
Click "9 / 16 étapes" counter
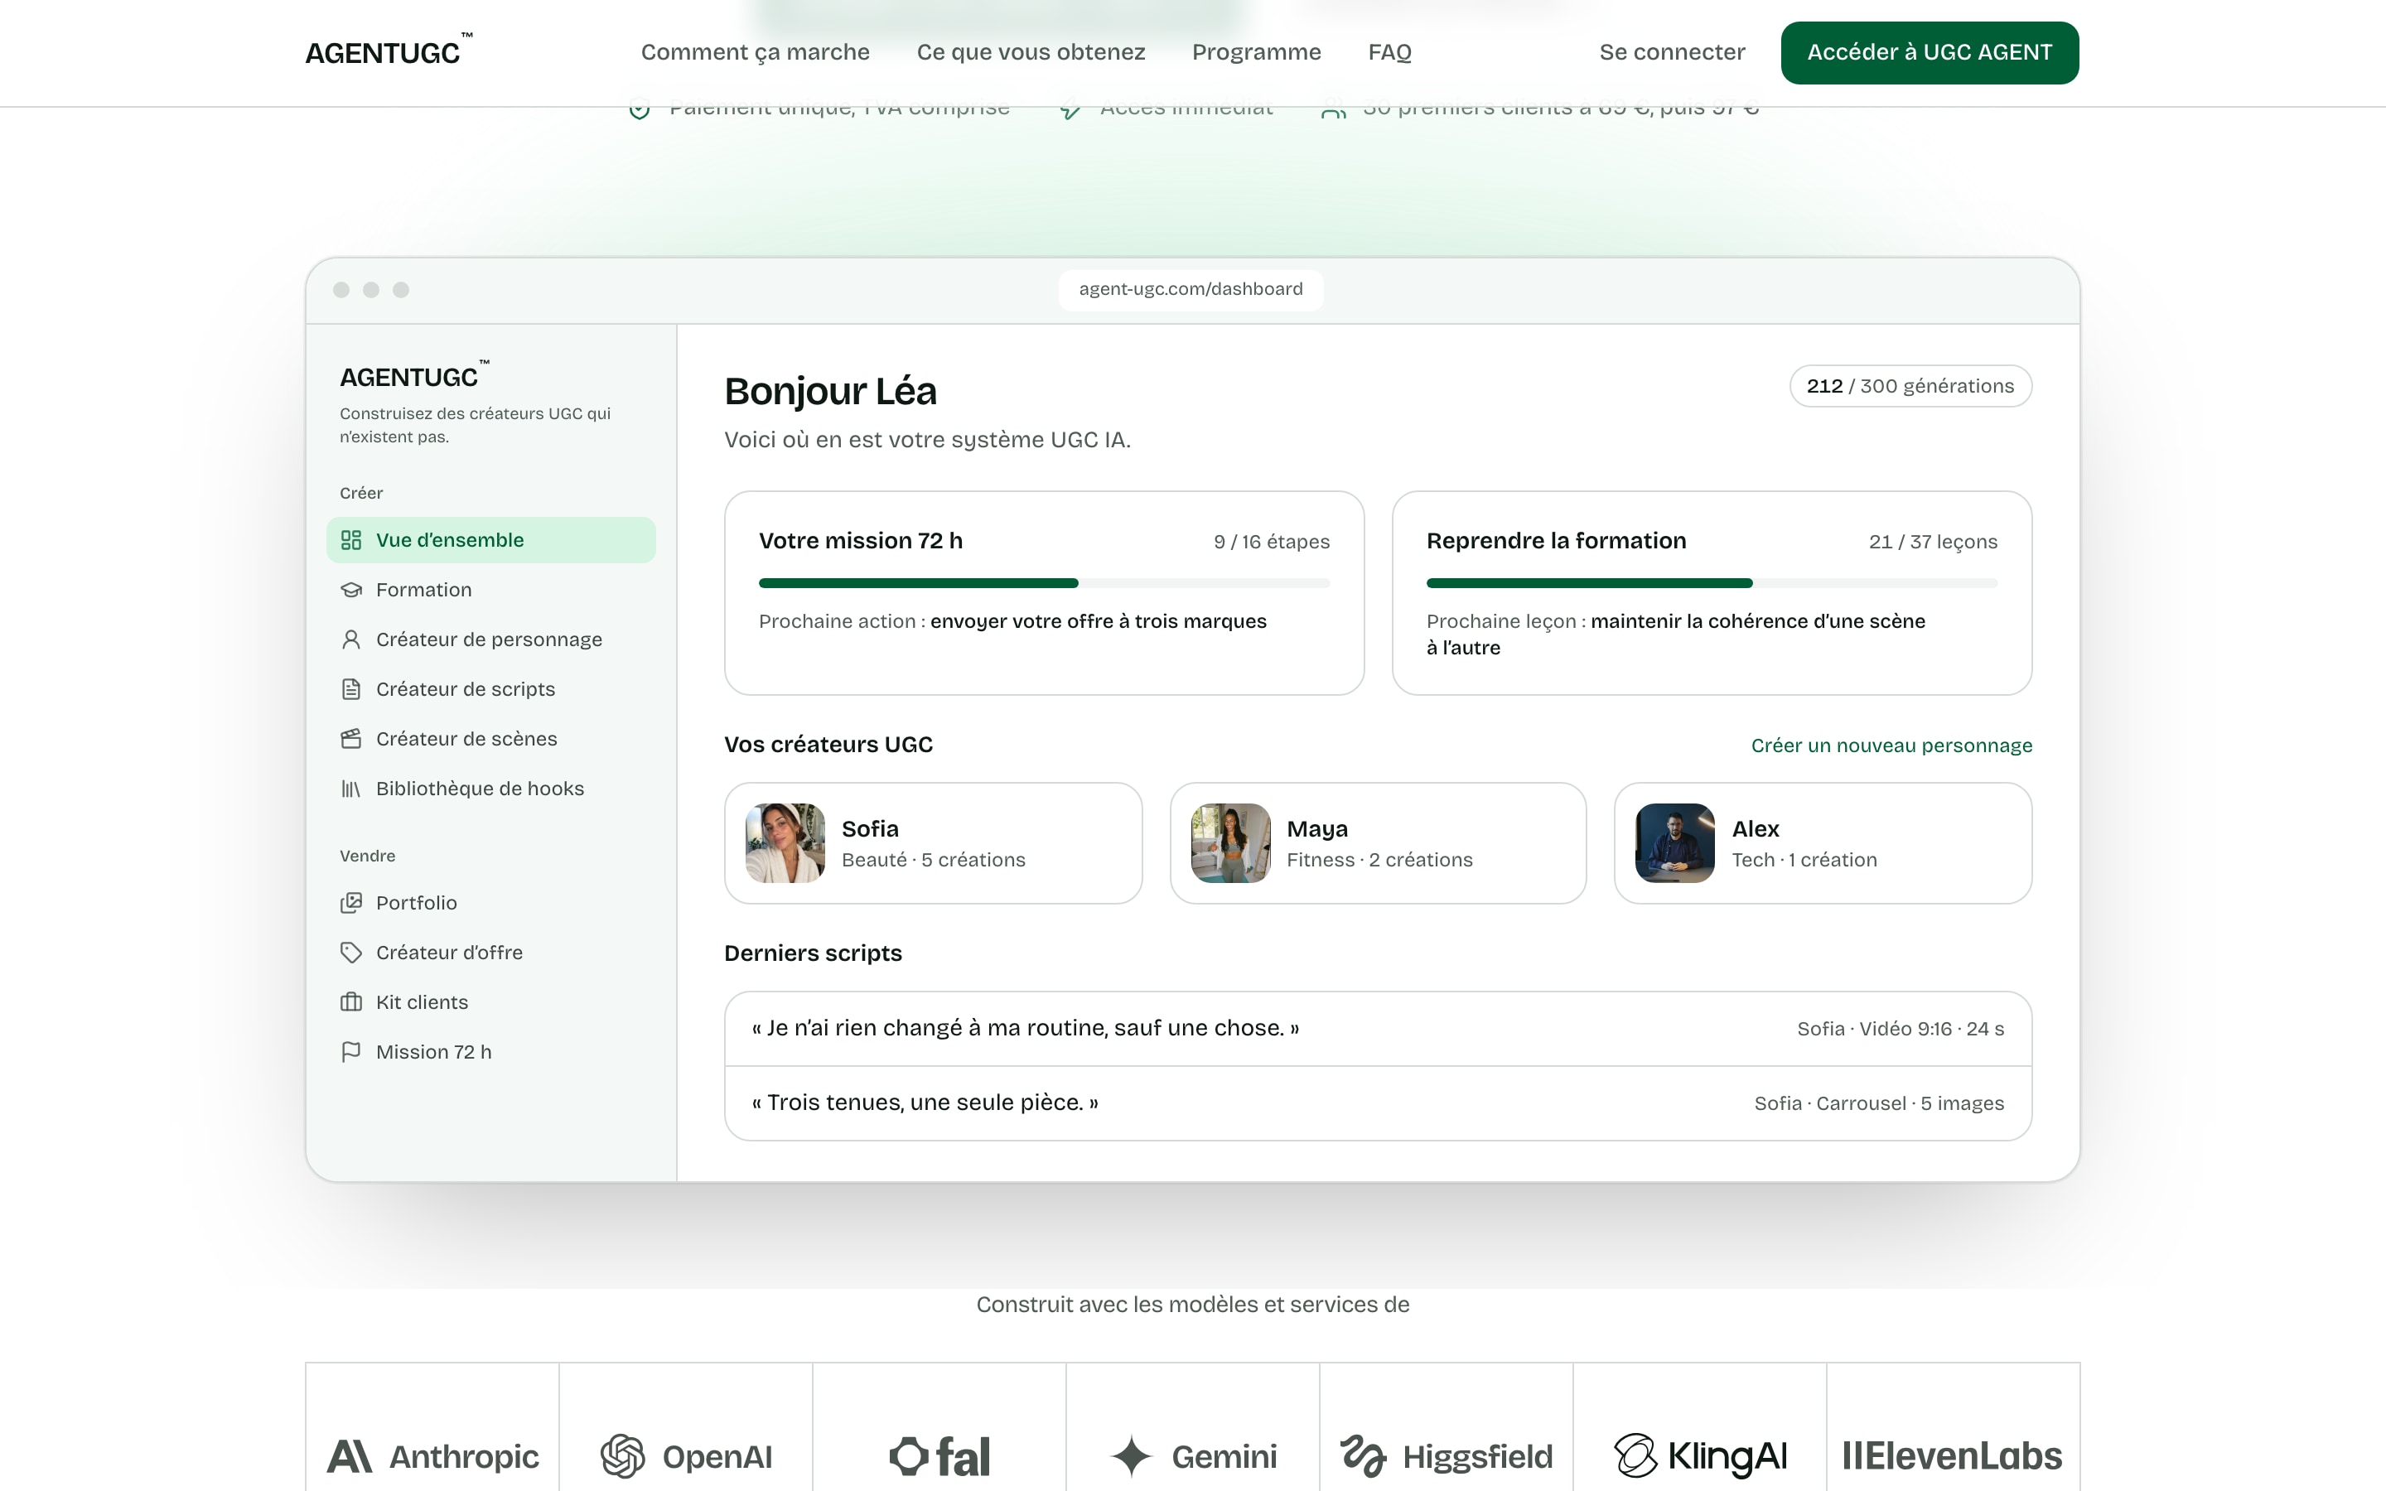(1272, 542)
